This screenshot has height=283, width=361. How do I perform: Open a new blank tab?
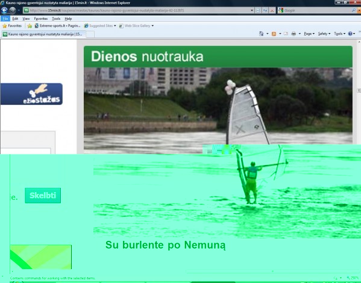coord(90,34)
